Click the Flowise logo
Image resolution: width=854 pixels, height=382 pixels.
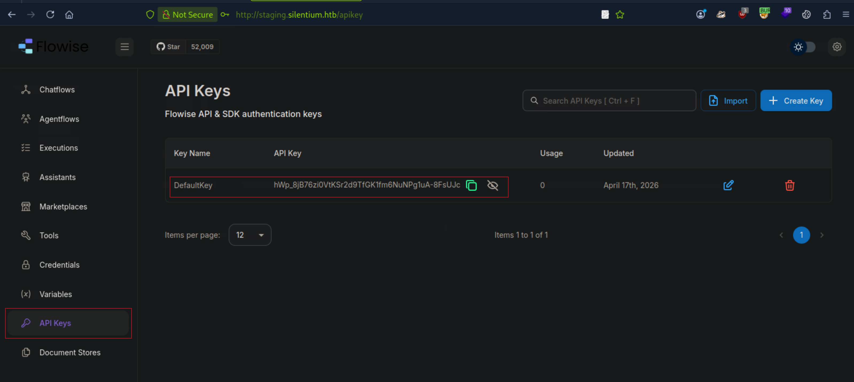54,47
